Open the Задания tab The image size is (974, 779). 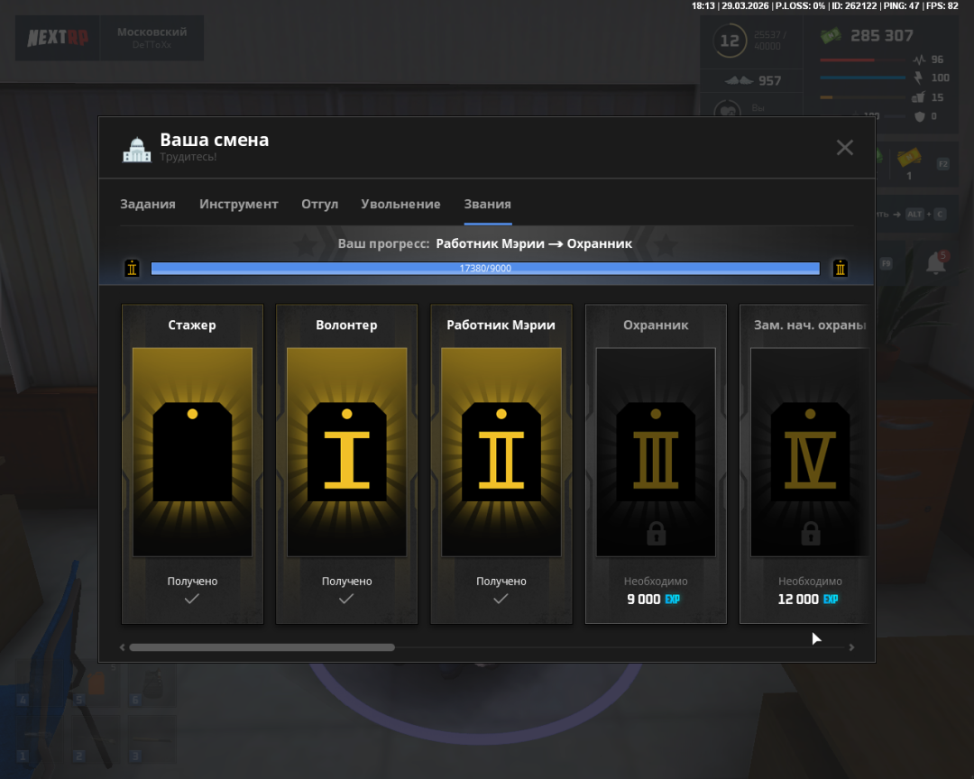[148, 205]
